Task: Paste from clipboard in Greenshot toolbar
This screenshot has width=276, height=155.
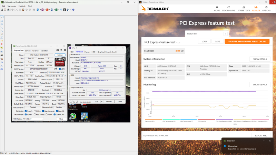Action: pyautogui.click(x=23, y=10)
